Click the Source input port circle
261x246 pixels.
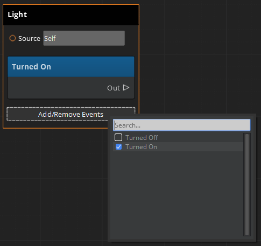(12, 38)
